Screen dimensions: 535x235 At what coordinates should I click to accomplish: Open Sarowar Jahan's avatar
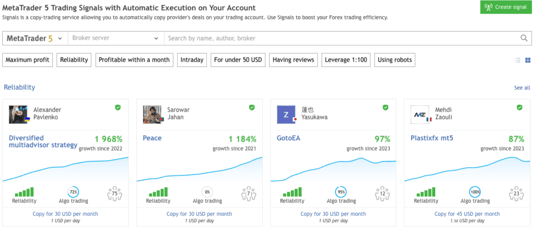pyautogui.click(x=152, y=114)
